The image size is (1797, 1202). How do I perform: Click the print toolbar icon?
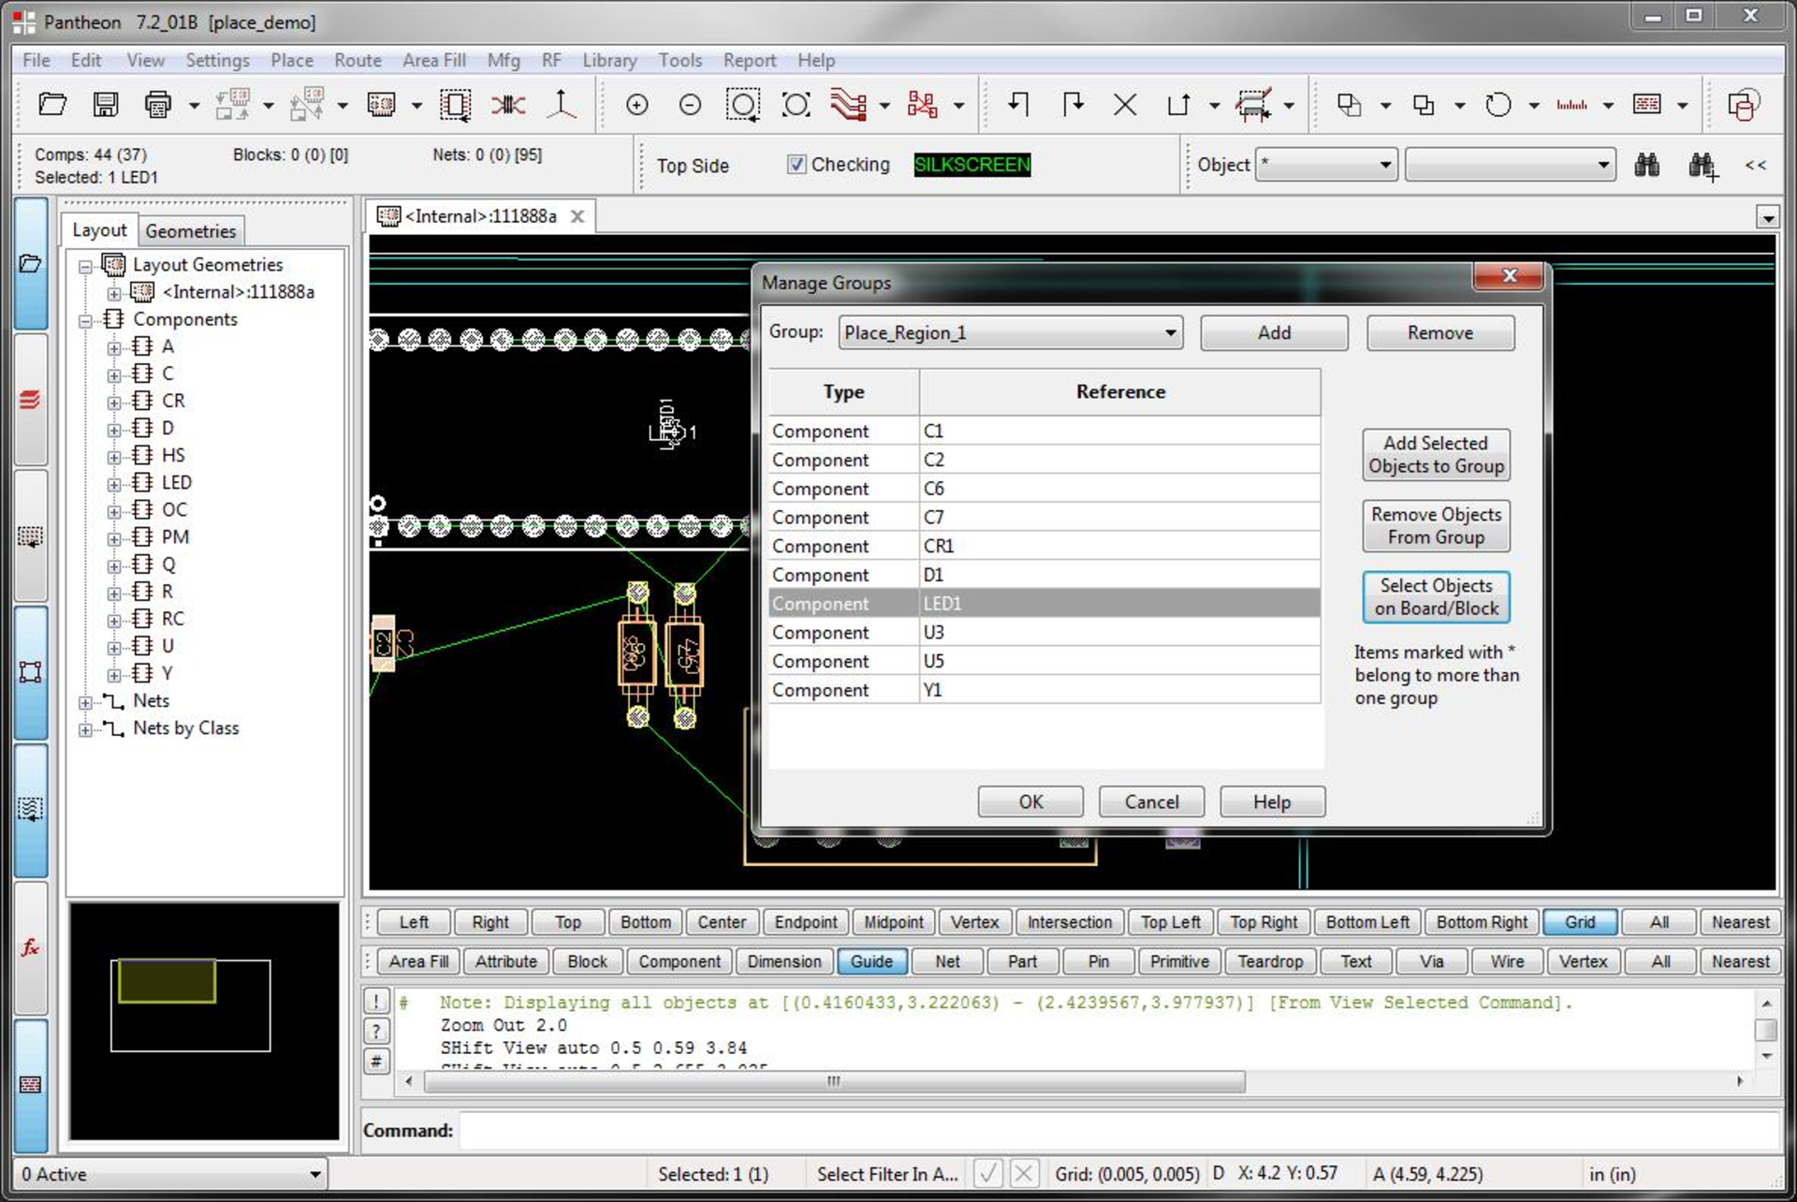click(158, 105)
